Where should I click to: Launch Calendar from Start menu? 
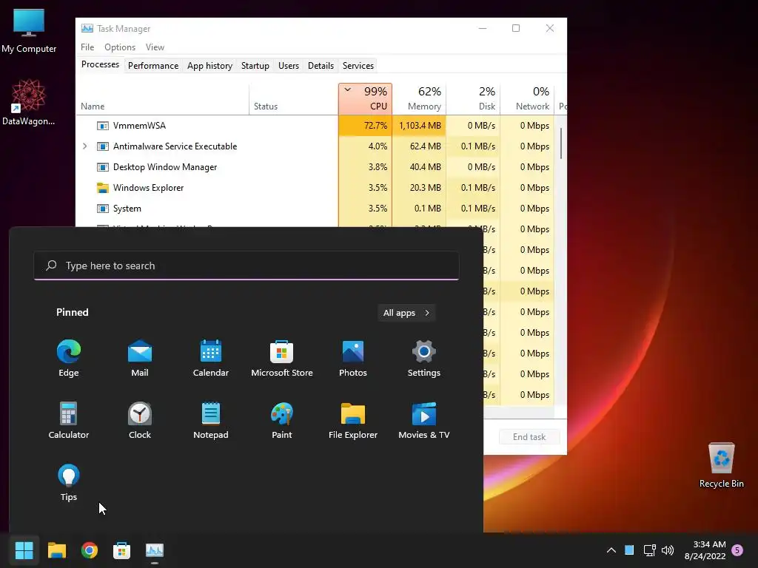click(211, 358)
